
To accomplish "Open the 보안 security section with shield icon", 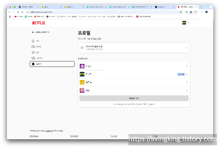I will point(36,52).
